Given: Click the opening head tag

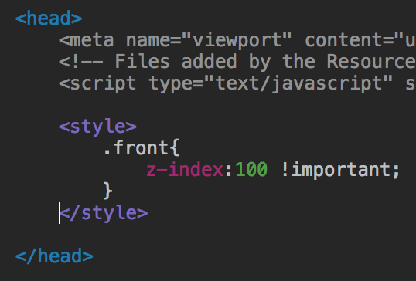Looking at the screenshot, I should pyautogui.click(x=49, y=19).
